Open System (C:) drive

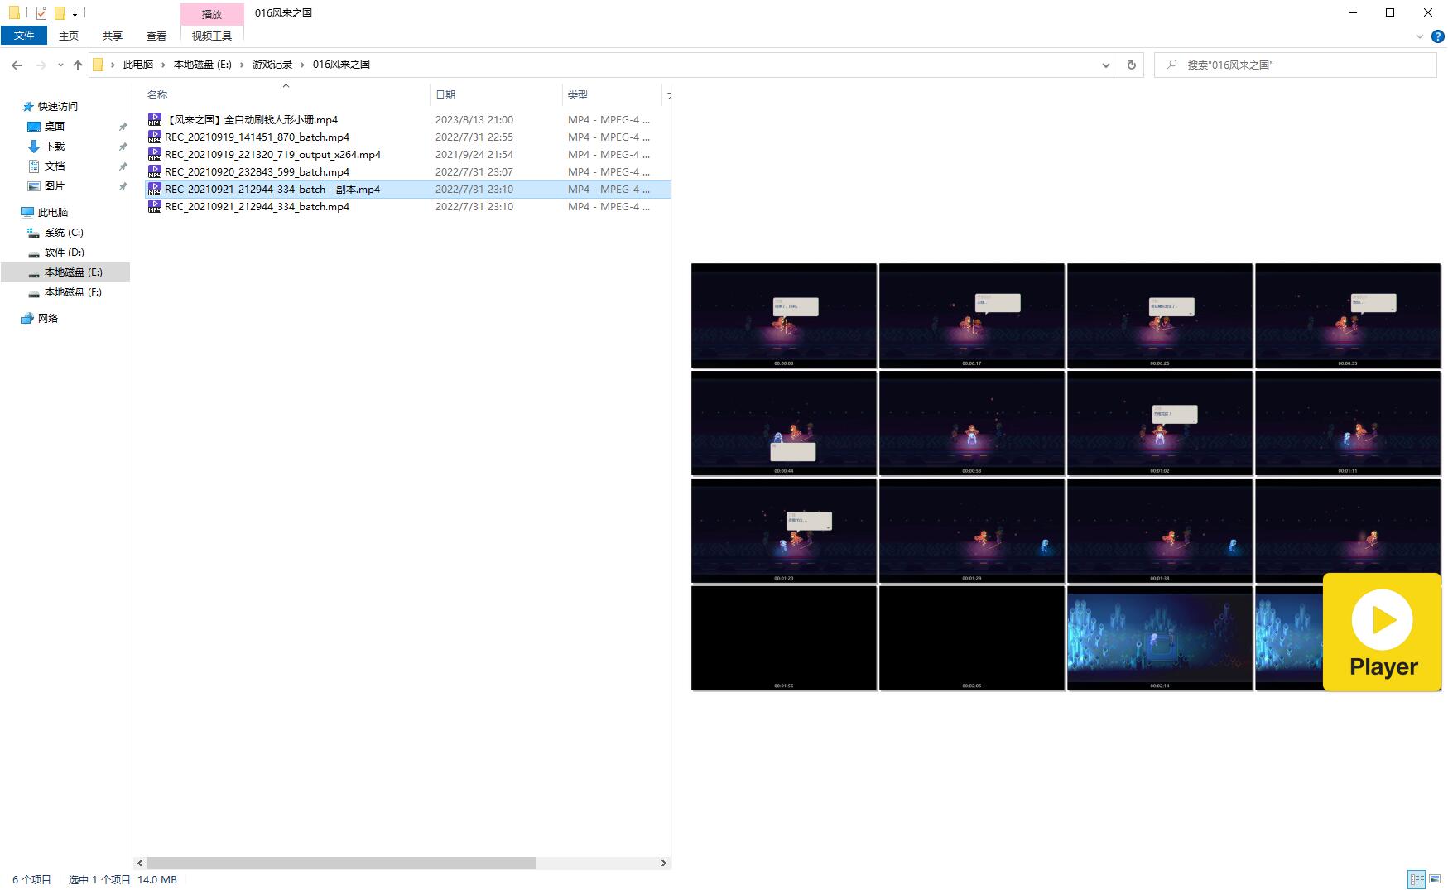(64, 233)
